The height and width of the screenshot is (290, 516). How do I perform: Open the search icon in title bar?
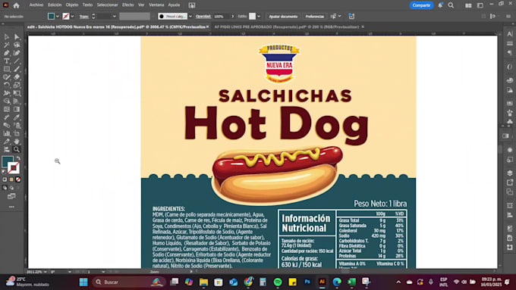[x=451, y=5]
